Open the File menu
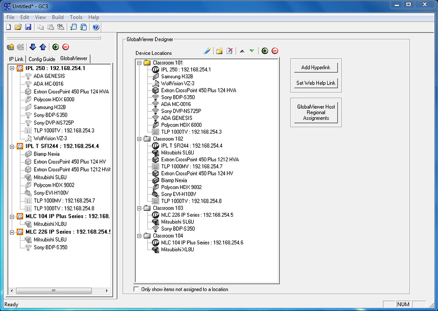 point(10,17)
